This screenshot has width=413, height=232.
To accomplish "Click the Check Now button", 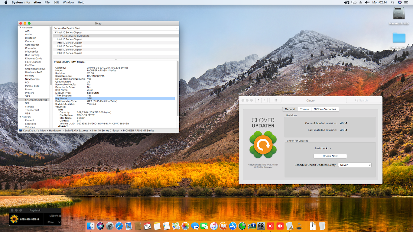I will [x=330, y=156].
